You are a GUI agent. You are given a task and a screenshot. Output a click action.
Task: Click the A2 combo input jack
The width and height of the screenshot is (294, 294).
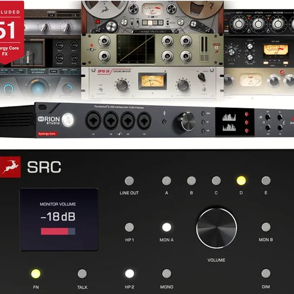click(x=110, y=121)
